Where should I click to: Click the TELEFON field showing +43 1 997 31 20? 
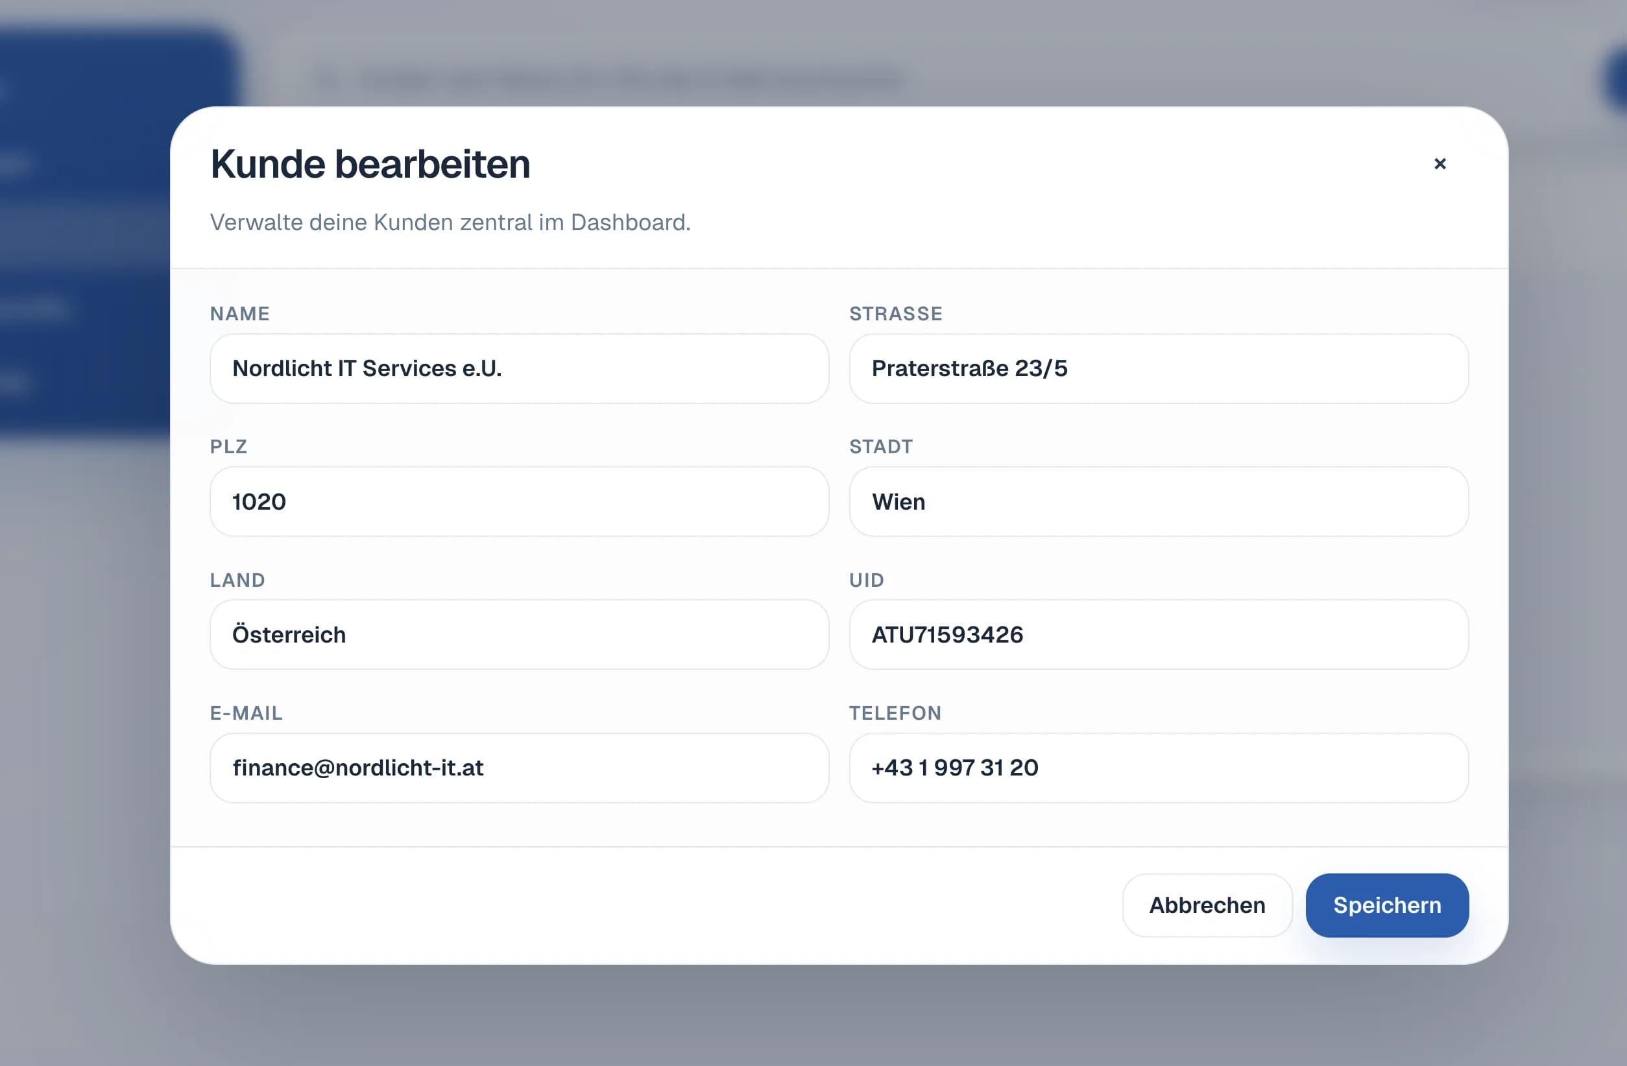coord(1158,768)
